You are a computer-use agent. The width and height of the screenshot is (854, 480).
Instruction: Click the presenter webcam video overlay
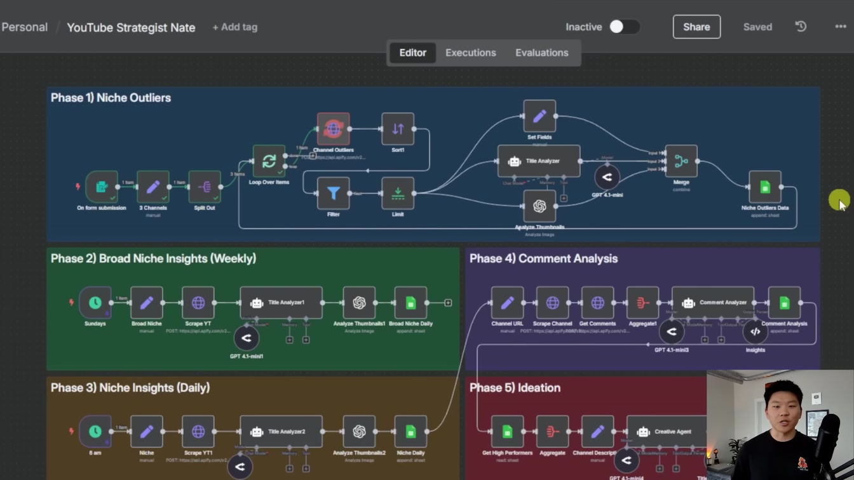(x=780, y=425)
